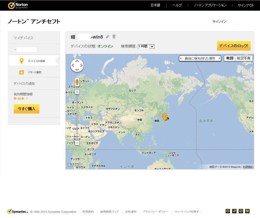Click サインアウト to sign out
Screen dimensions: 260x218
coord(246,5)
